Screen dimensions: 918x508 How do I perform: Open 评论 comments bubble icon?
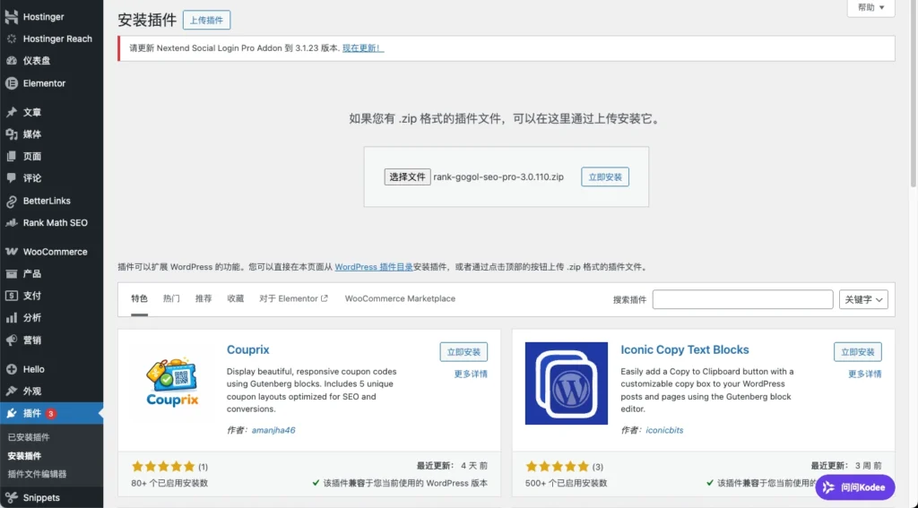[11, 178]
